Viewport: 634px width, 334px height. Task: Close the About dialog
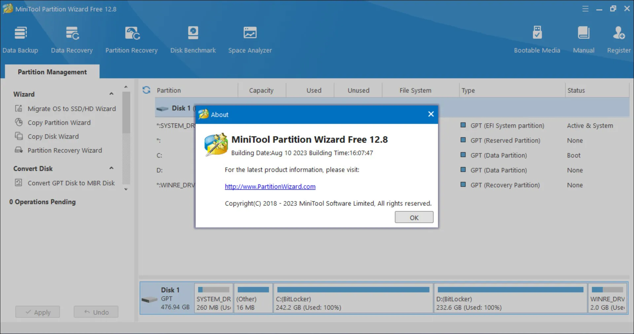431,114
